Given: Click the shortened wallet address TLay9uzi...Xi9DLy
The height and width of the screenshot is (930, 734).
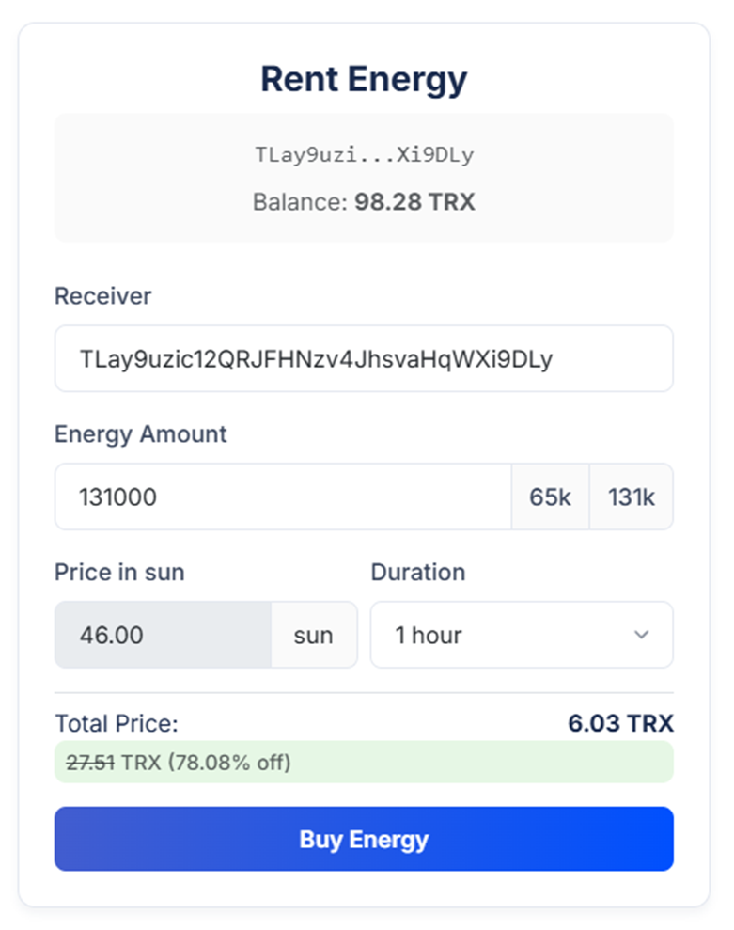Looking at the screenshot, I should 364,155.
